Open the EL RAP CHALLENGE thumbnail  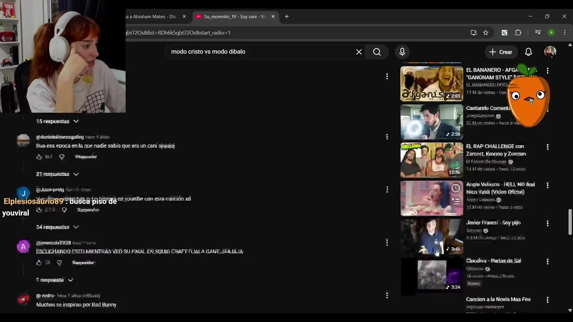pos(432,160)
